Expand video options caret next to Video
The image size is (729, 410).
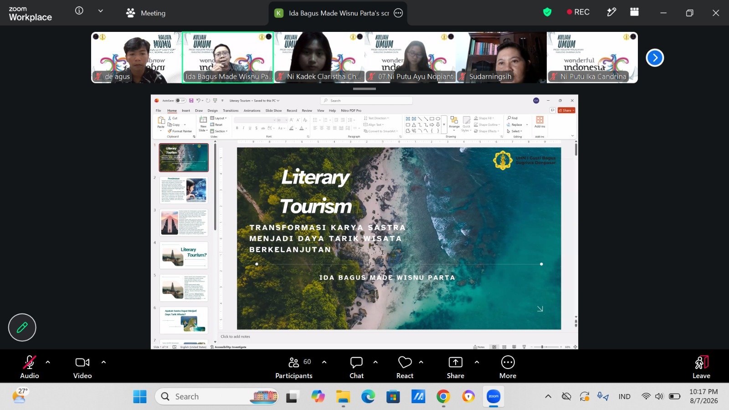click(103, 362)
